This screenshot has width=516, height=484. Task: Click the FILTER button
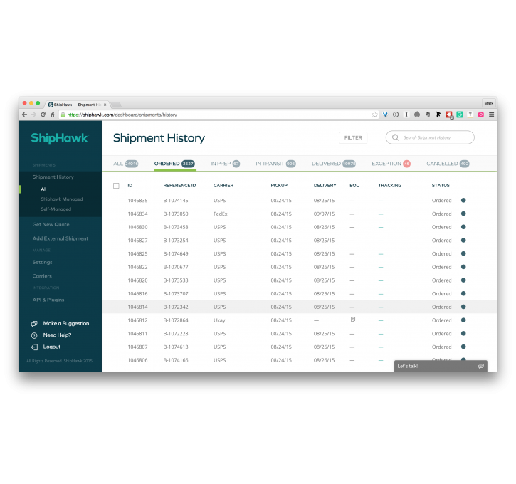(353, 137)
